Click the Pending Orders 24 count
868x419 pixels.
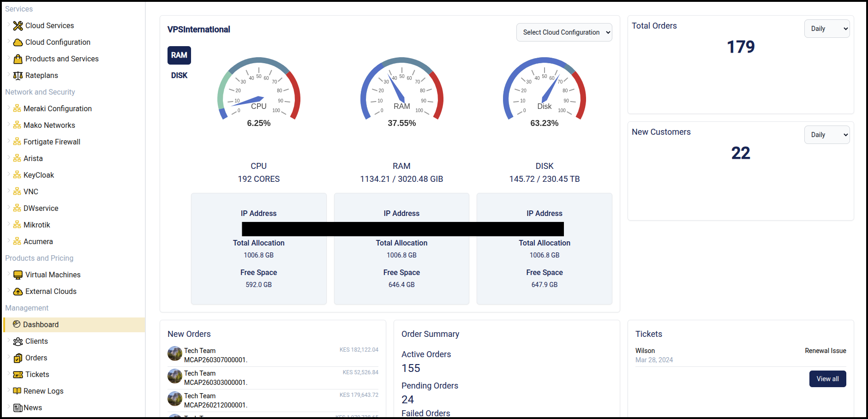[407, 400]
